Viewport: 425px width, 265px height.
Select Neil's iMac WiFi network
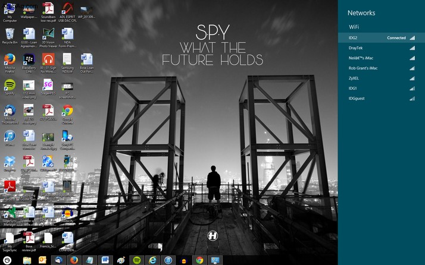coord(382,58)
